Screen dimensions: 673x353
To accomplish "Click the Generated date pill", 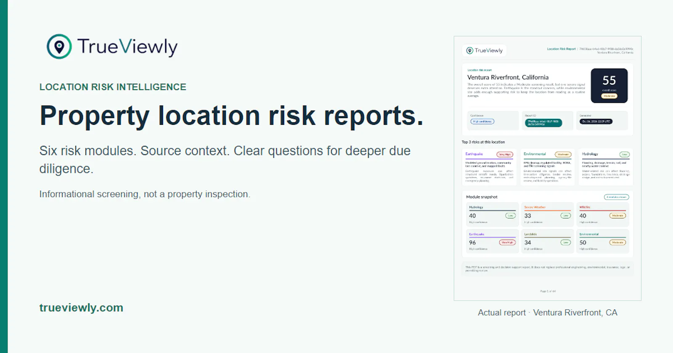I will click(596, 121).
